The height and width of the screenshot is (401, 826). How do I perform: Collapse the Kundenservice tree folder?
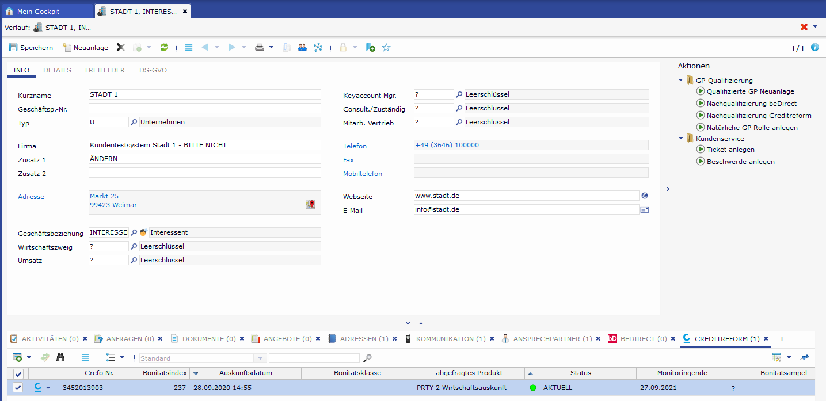click(x=682, y=139)
